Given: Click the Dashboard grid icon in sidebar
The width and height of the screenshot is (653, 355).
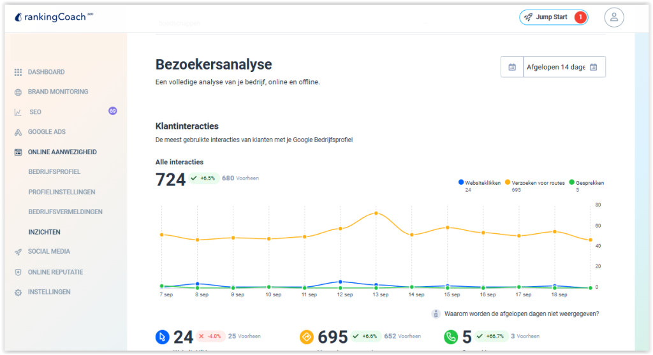Looking at the screenshot, I should [x=18, y=72].
